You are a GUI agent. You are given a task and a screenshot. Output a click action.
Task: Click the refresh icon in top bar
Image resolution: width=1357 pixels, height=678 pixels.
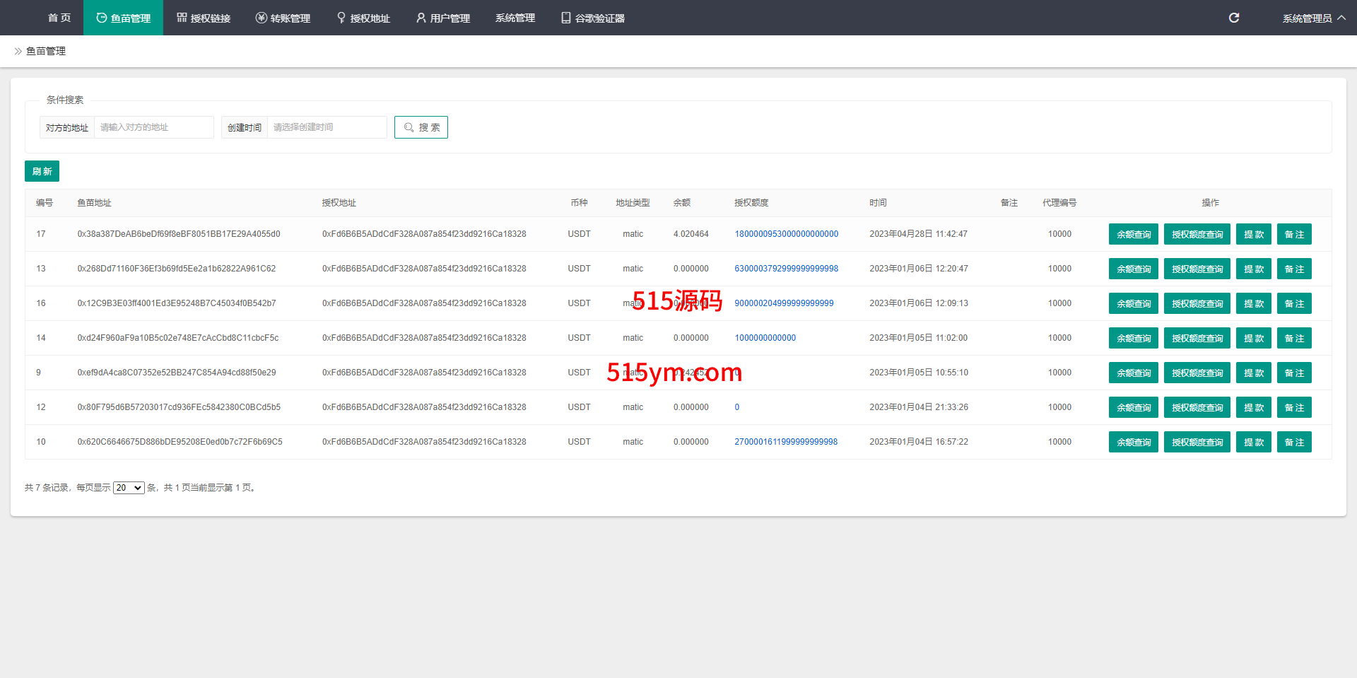[1233, 18]
